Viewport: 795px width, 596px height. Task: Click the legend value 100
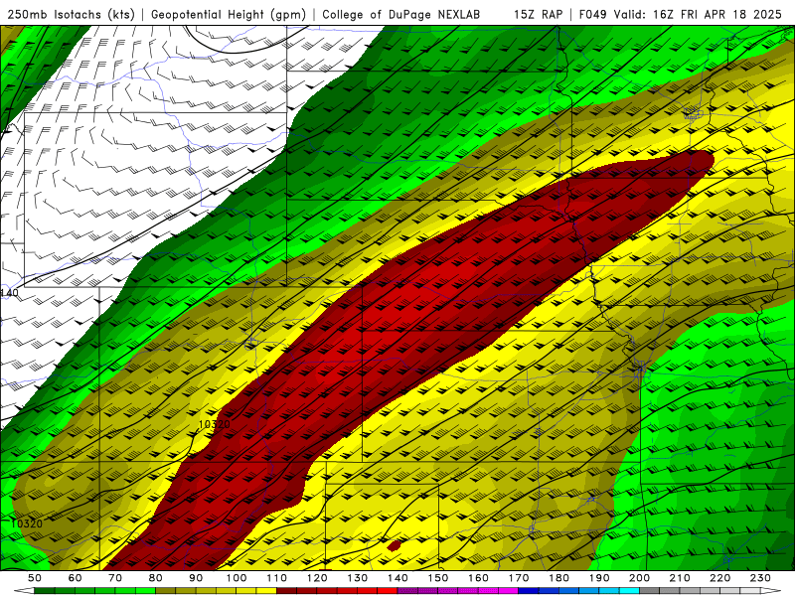click(237, 578)
